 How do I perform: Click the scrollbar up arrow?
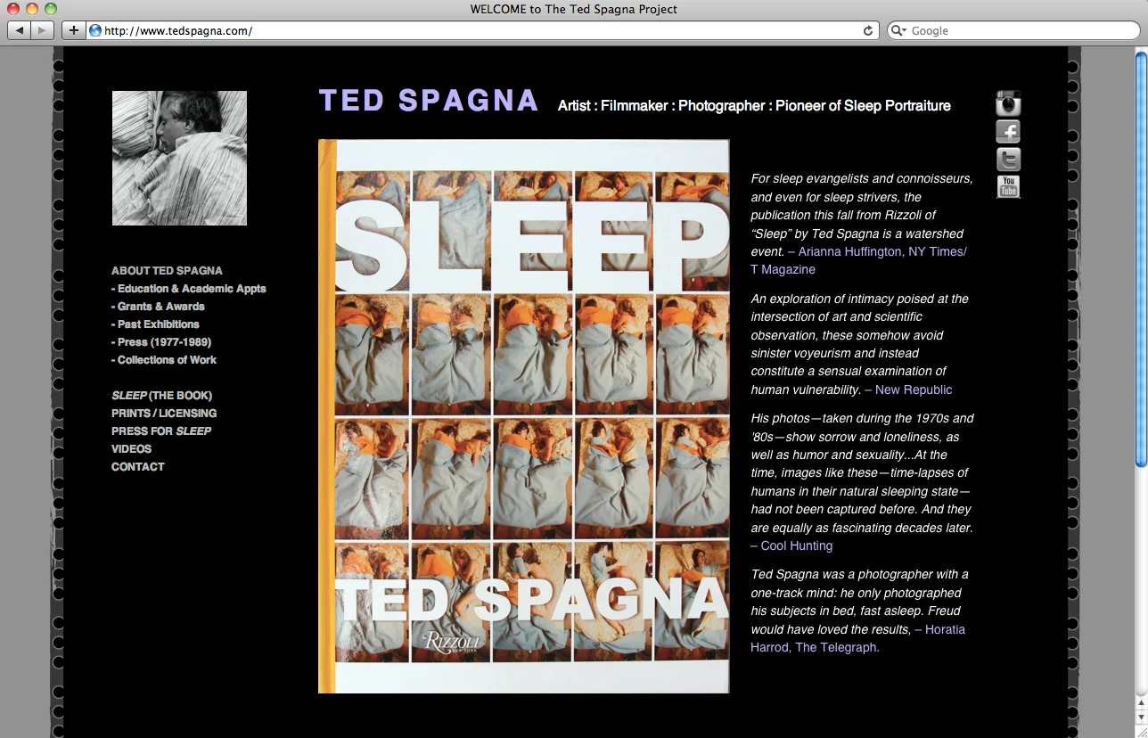tap(1141, 704)
